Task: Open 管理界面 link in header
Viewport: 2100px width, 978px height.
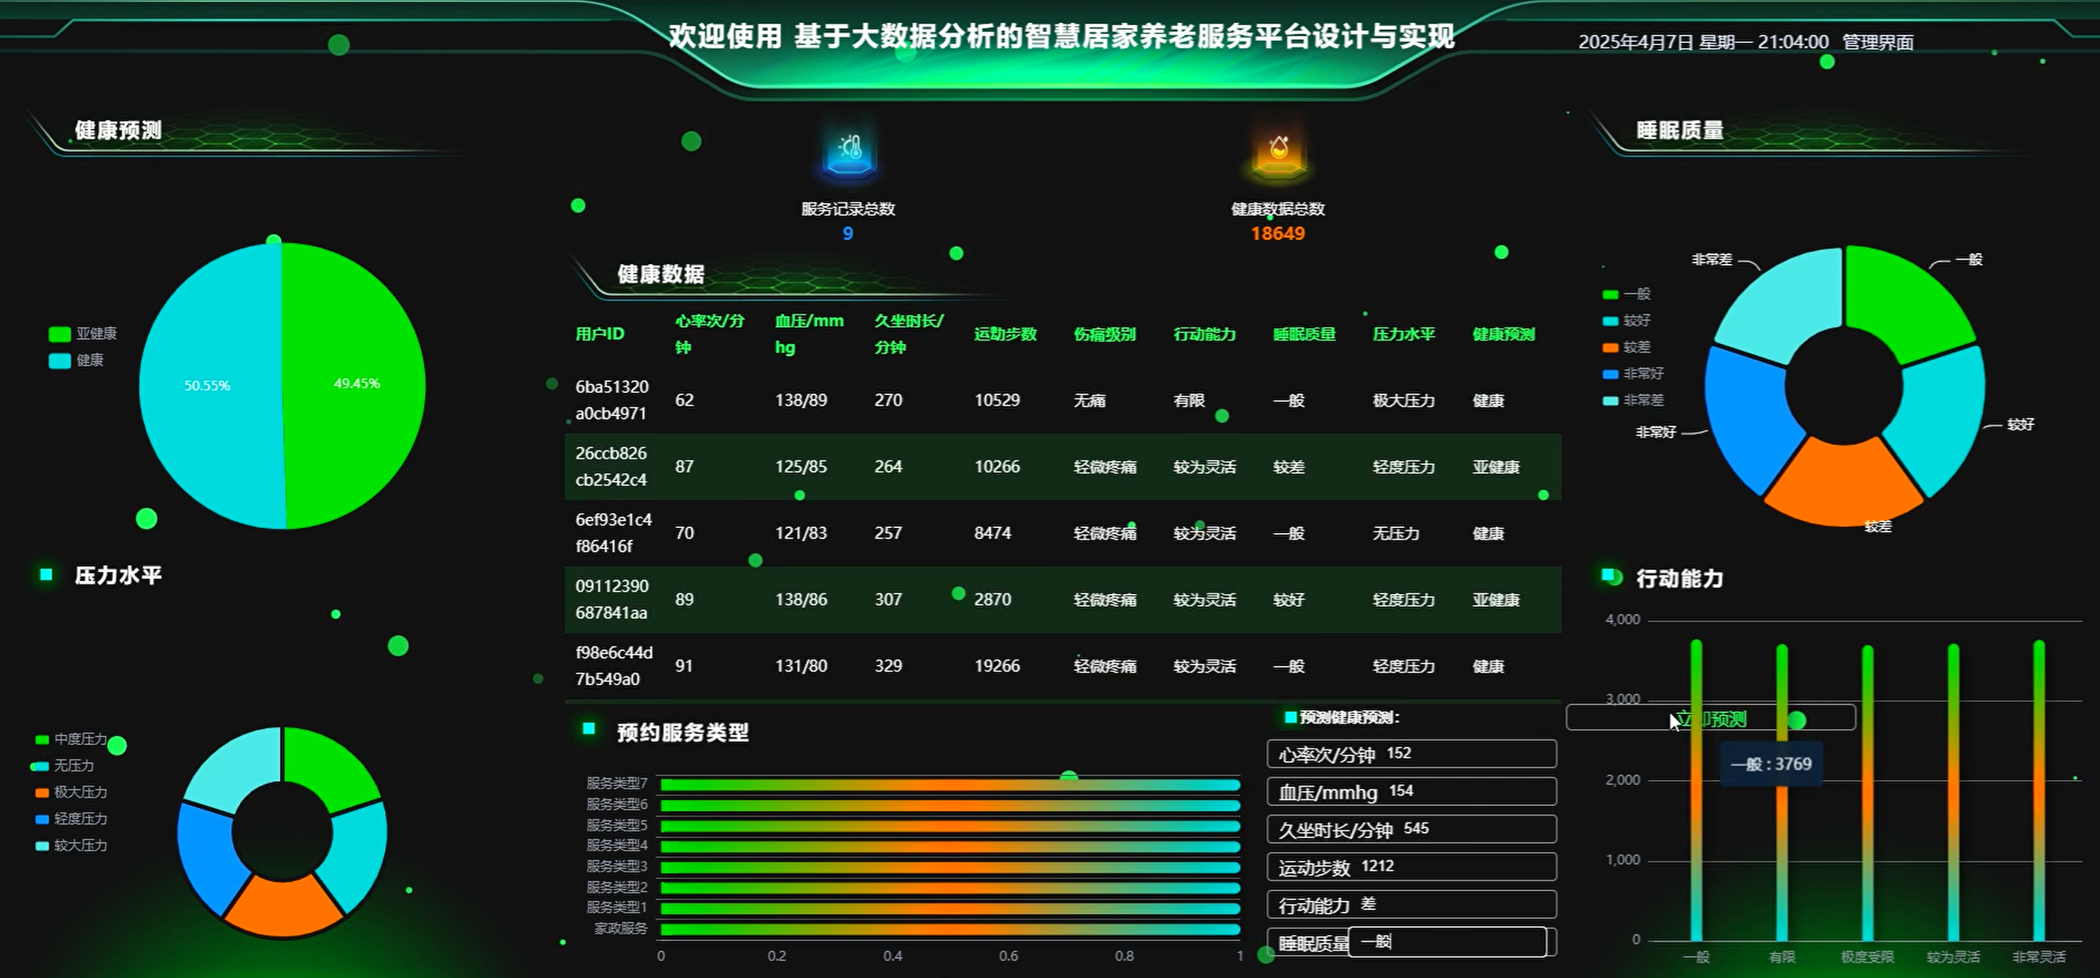Action: (x=1878, y=42)
